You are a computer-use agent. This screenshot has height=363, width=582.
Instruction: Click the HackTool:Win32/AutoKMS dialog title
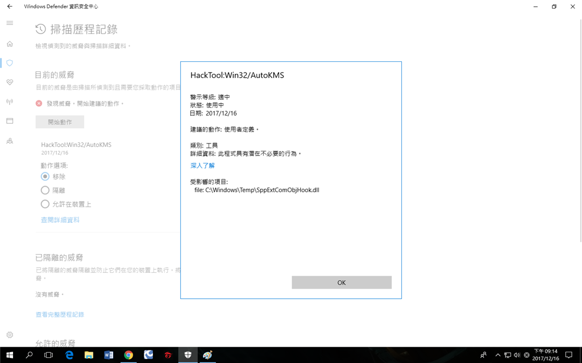coord(237,75)
